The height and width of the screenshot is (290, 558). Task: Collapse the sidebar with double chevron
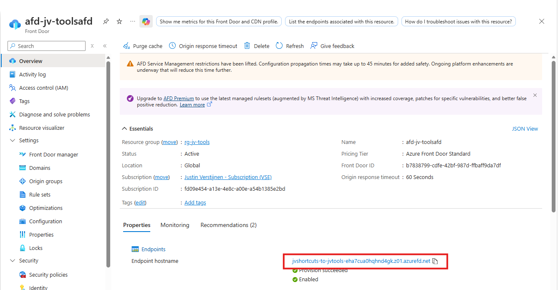click(105, 46)
